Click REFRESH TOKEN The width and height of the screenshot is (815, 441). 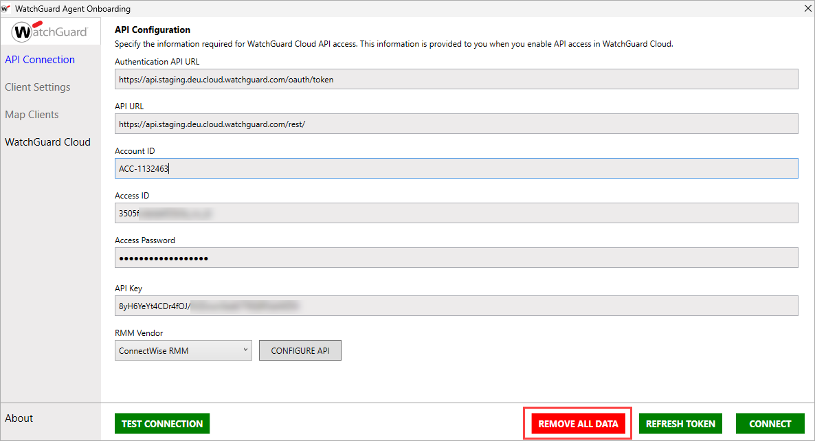pyautogui.click(x=680, y=423)
